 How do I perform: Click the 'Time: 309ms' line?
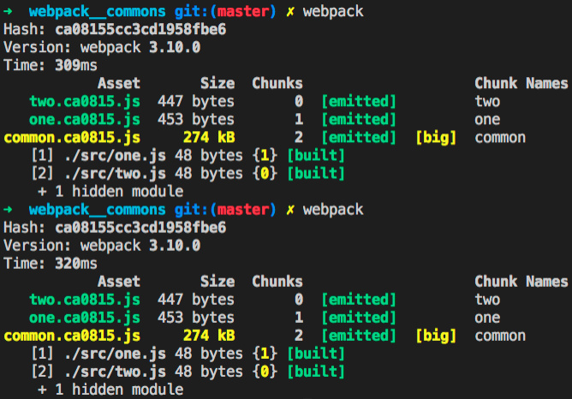pos(51,65)
